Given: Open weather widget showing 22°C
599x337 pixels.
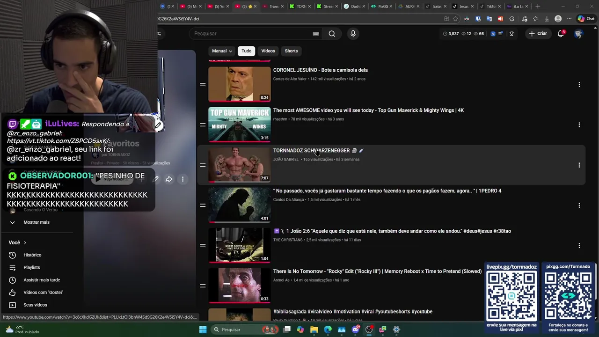Looking at the screenshot, I should (22, 330).
